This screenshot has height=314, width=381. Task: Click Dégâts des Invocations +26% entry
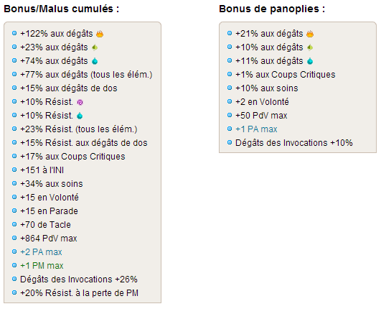79,280
